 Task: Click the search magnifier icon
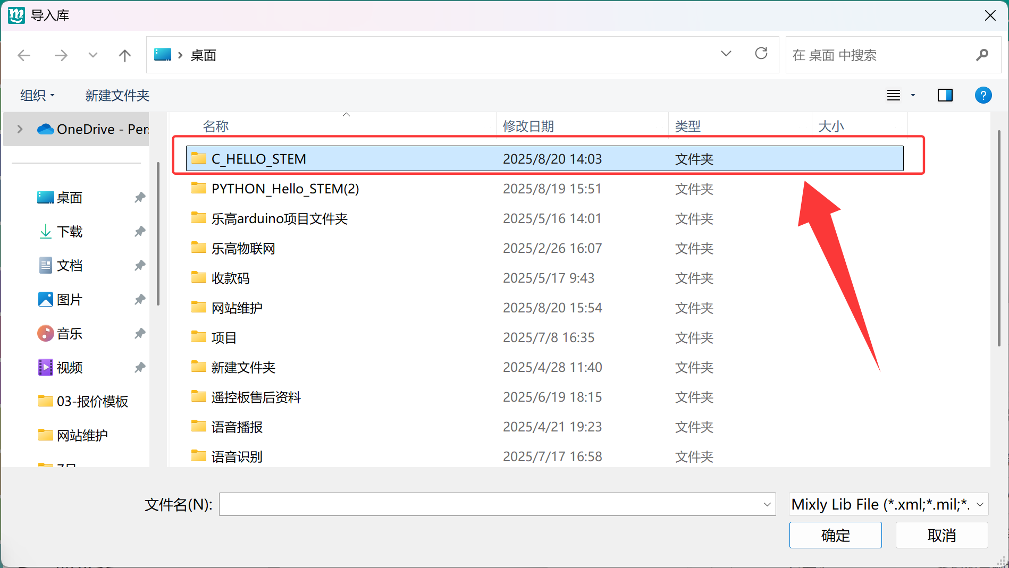click(982, 55)
